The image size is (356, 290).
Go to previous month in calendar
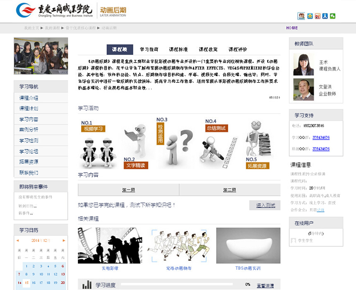17,240
